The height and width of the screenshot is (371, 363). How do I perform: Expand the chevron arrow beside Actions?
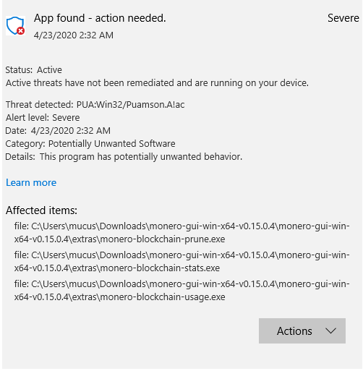(330, 331)
